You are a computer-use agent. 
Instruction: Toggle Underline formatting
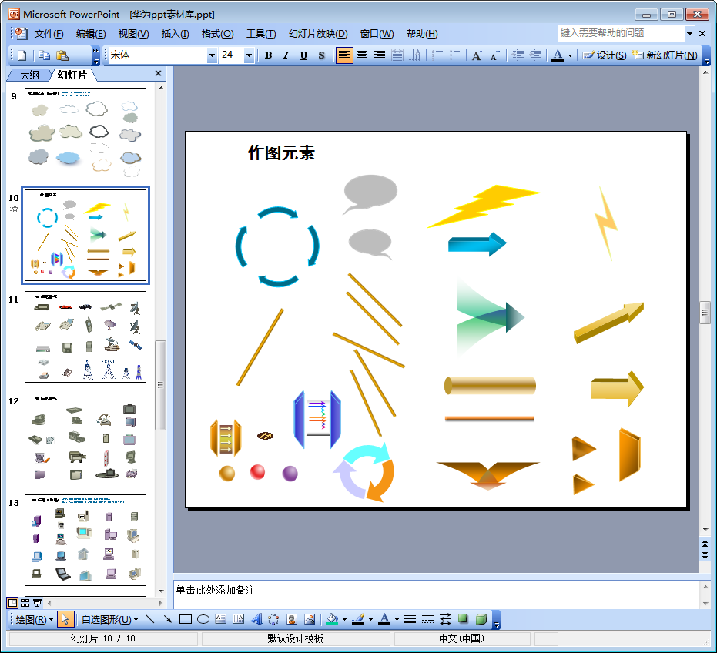coord(303,55)
